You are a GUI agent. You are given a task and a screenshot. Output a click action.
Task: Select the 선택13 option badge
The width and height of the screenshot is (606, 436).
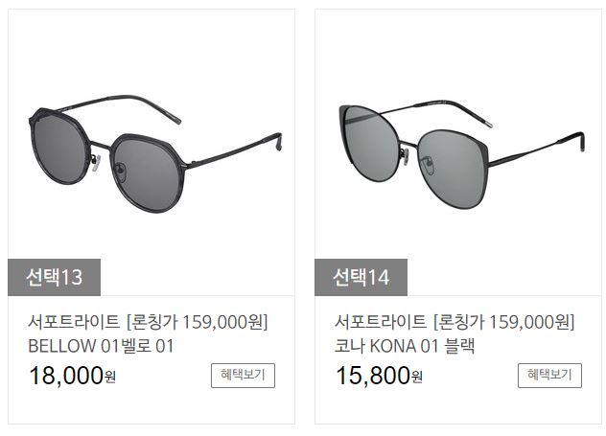click(x=54, y=277)
